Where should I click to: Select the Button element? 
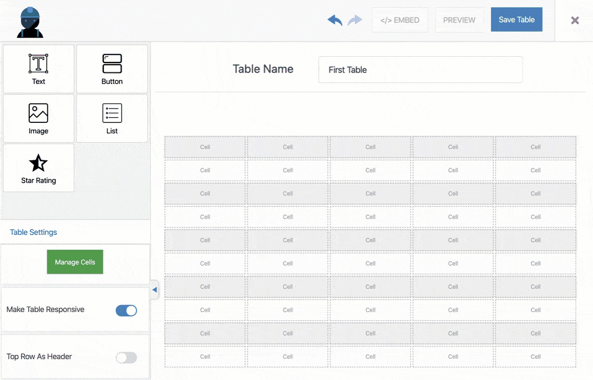click(x=112, y=69)
